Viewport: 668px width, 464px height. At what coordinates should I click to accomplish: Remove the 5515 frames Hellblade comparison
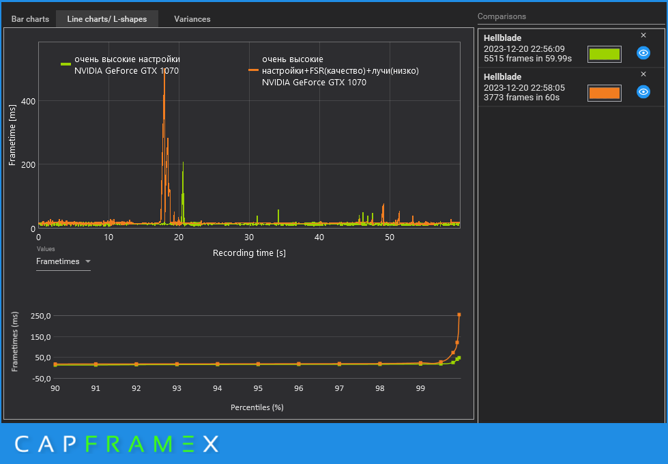pyautogui.click(x=643, y=35)
